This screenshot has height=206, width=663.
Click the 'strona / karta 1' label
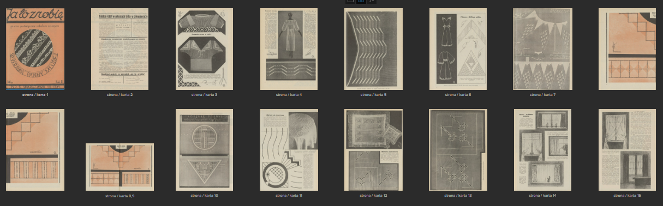click(35, 95)
